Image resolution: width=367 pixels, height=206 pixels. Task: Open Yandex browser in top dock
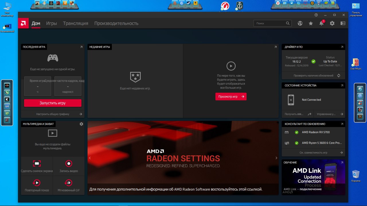coord(278,3)
